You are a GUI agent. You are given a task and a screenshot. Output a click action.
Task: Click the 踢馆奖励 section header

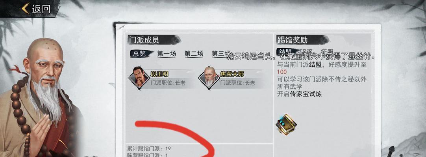pyautogui.click(x=292, y=40)
